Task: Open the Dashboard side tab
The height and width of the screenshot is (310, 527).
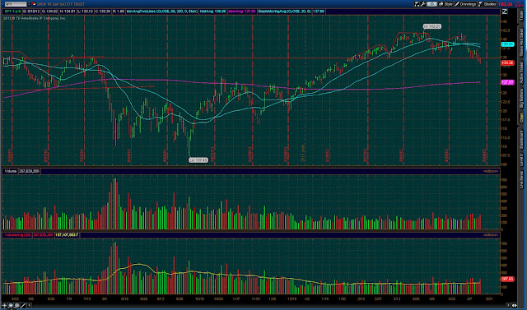Action: [x=521, y=140]
